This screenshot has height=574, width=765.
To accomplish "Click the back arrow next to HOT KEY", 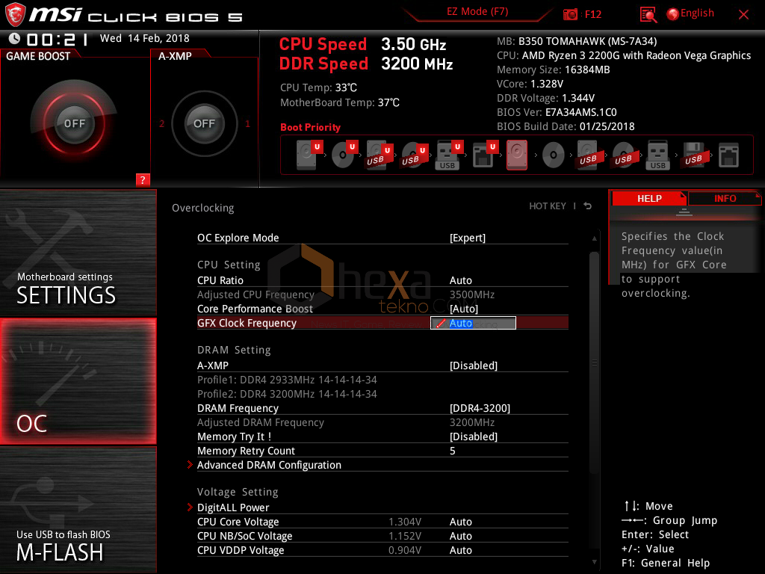I will pos(588,206).
